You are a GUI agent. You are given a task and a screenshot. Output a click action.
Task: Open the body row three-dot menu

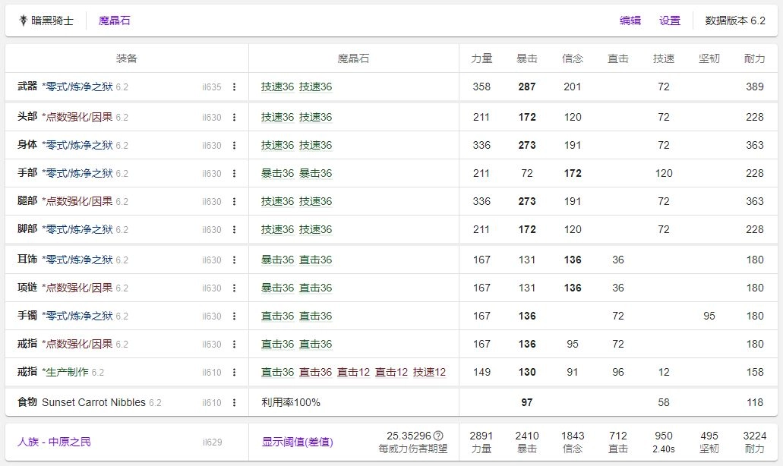[234, 146]
